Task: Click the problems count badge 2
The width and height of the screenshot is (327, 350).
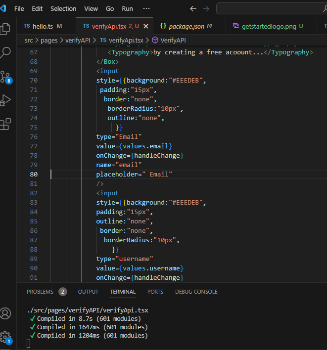Action: click(x=63, y=292)
